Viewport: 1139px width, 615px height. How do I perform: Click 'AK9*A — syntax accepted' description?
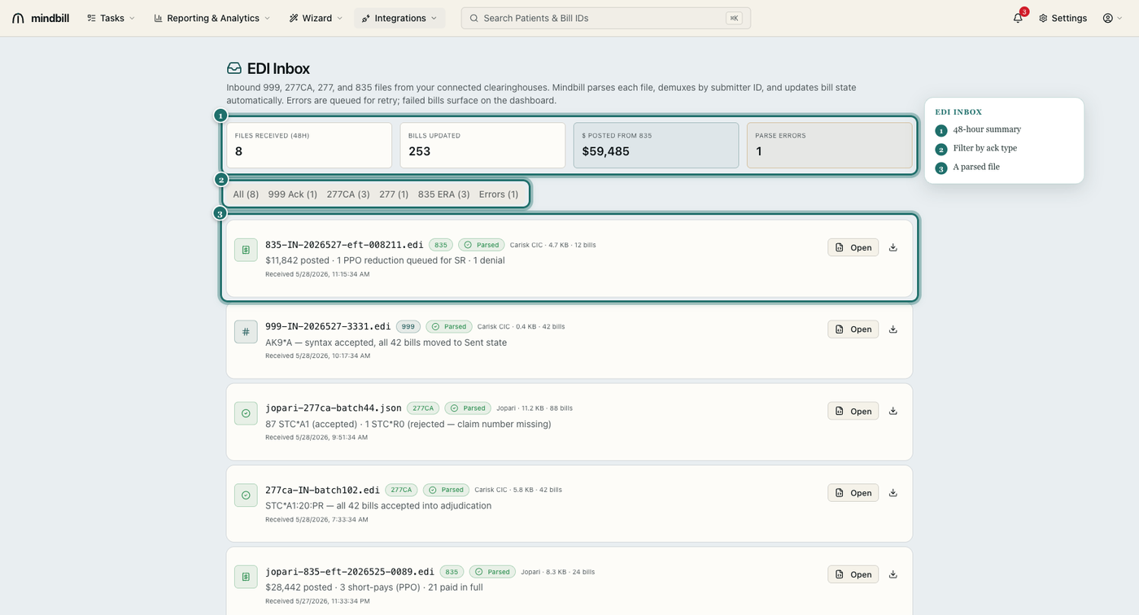click(x=386, y=342)
